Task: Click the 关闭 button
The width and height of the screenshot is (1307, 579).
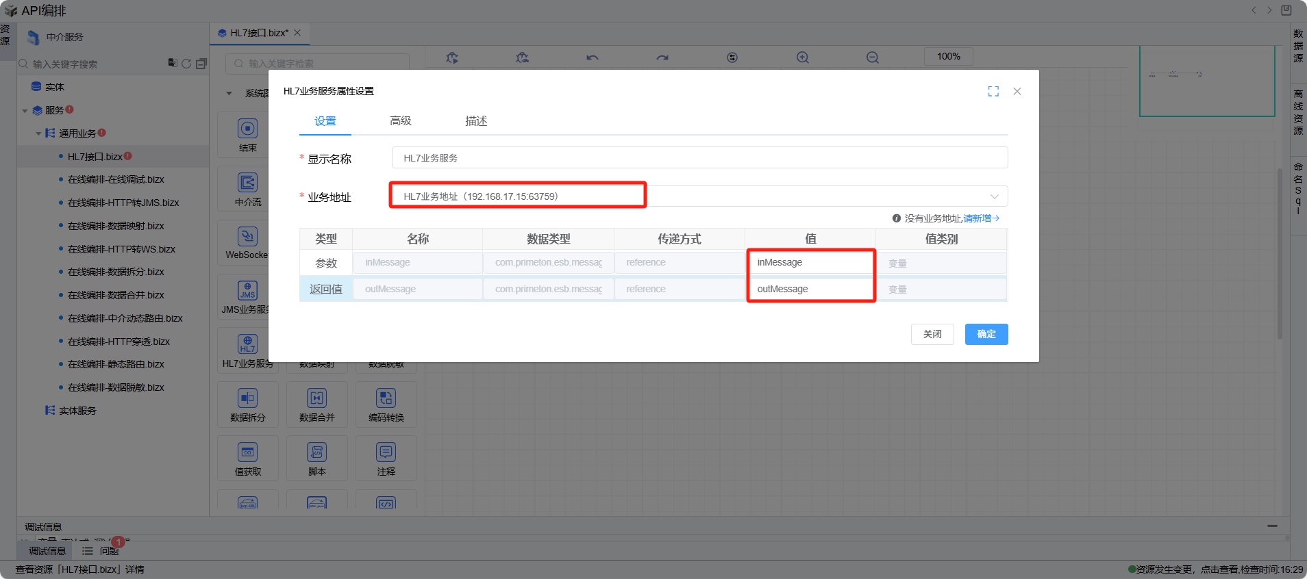Action: coord(932,334)
